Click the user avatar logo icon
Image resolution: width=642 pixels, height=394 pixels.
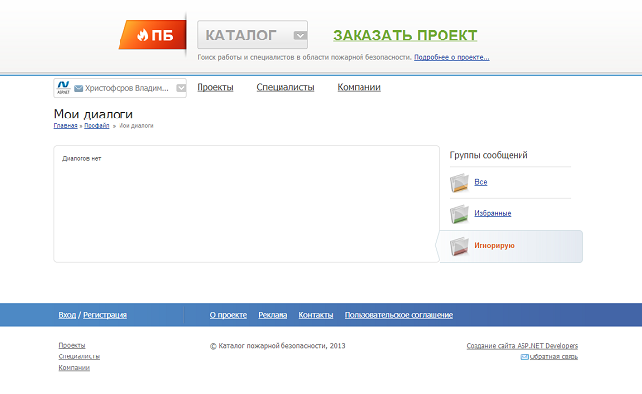pos(63,87)
